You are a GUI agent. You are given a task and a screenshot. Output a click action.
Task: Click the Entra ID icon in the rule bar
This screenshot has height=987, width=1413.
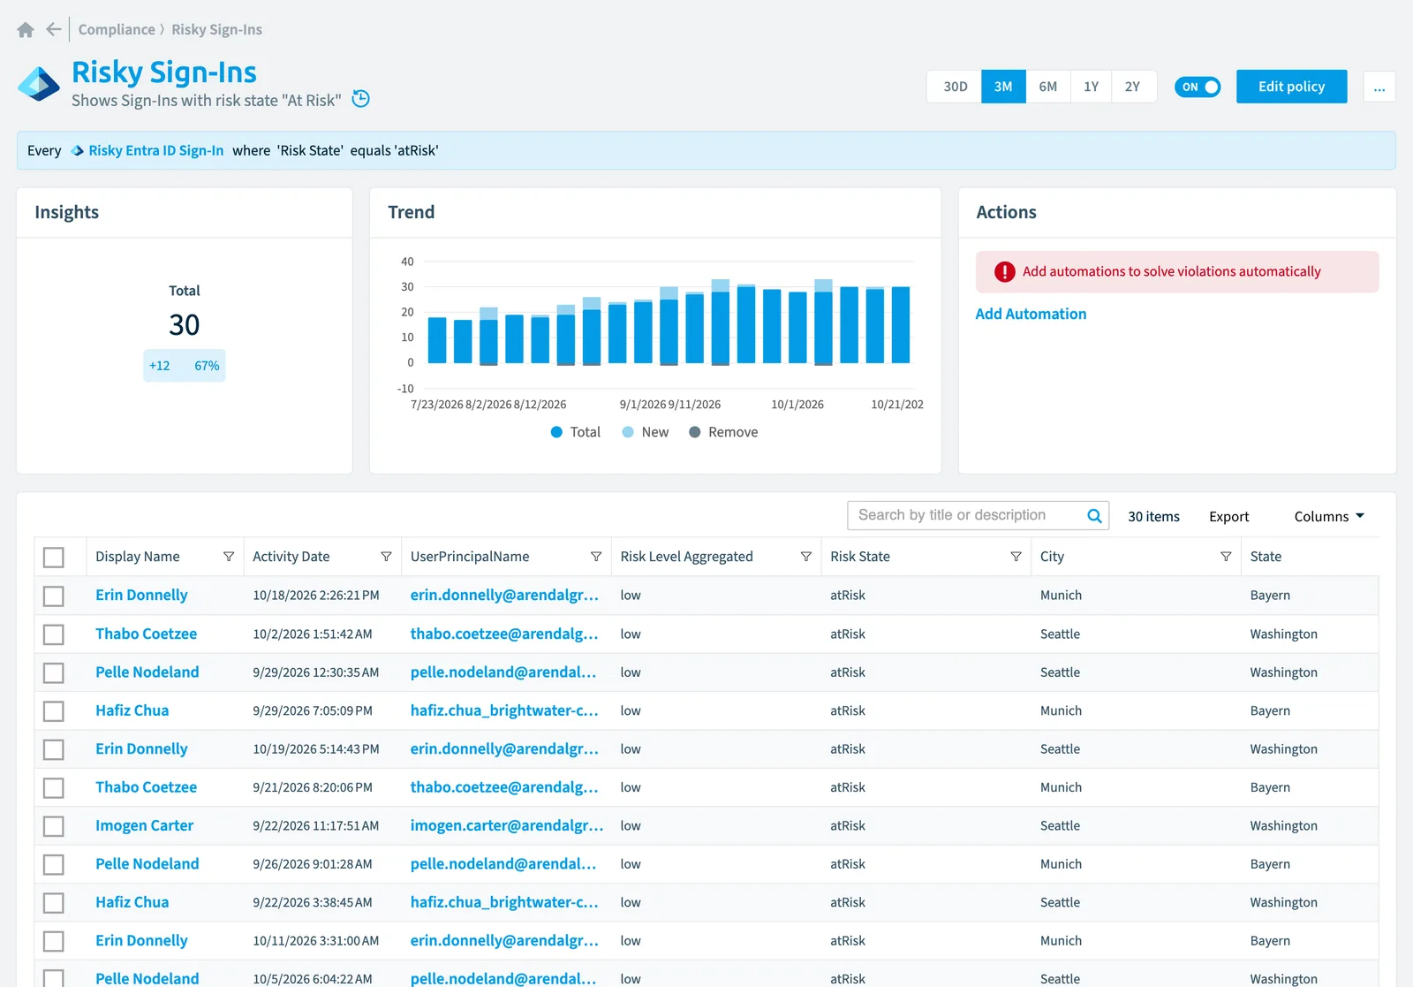click(78, 151)
